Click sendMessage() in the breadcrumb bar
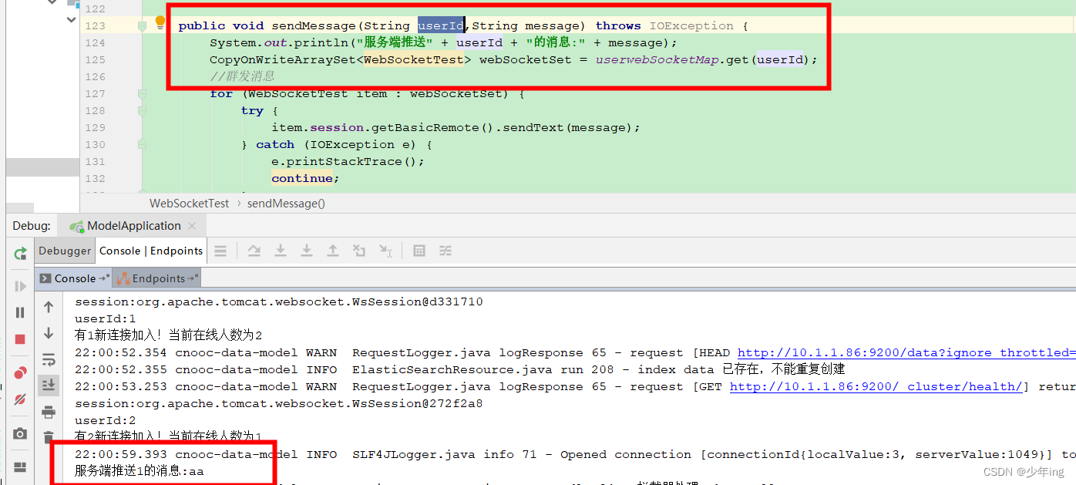 pyautogui.click(x=285, y=204)
